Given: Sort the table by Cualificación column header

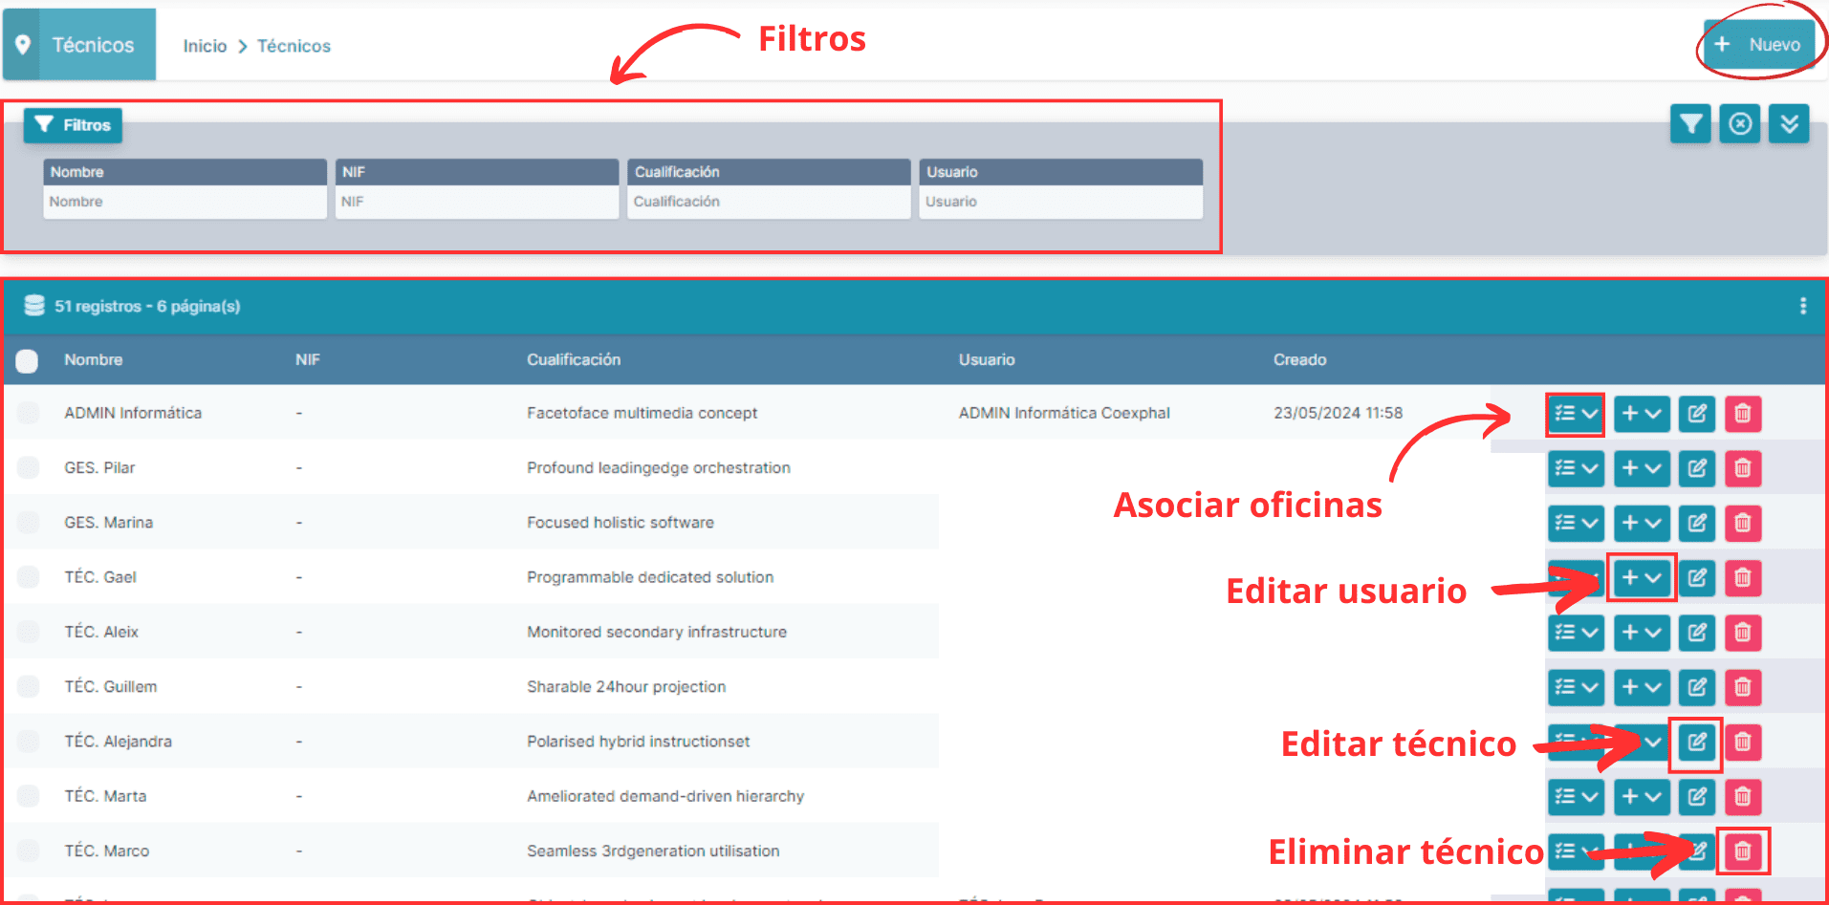Looking at the screenshot, I should point(573,359).
